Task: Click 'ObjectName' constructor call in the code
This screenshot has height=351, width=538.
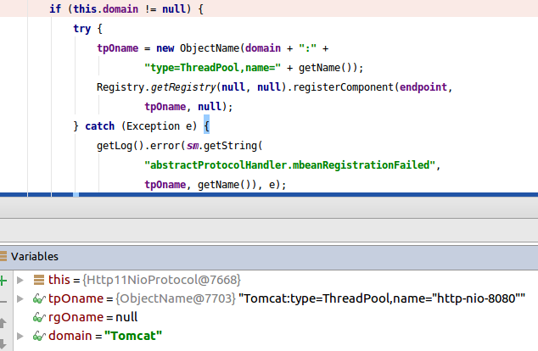Action: click(x=210, y=48)
